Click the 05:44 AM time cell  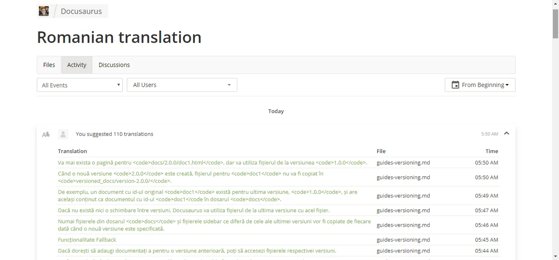click(487, 251)
